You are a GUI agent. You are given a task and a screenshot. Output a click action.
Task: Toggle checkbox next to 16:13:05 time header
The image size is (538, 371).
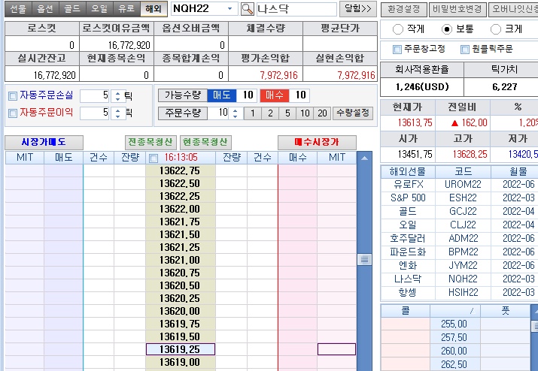click(153, 158)
